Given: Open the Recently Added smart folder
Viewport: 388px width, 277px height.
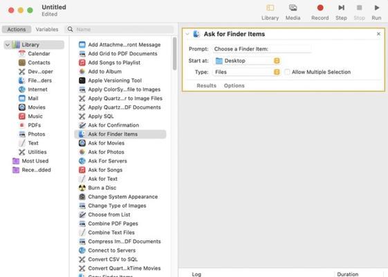Looking at the screenshot, I should pos(32,170).
